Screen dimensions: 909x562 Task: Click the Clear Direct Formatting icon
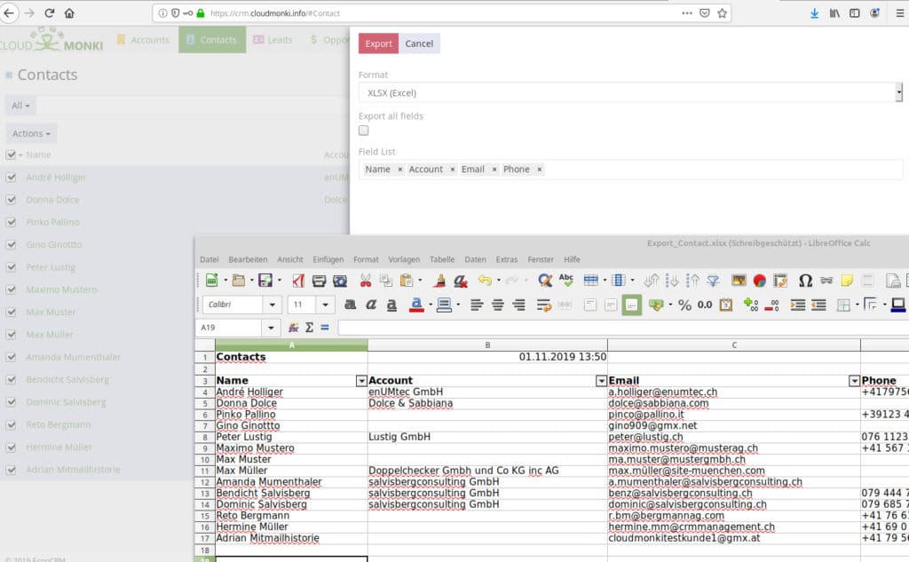[x=461, y=281]
